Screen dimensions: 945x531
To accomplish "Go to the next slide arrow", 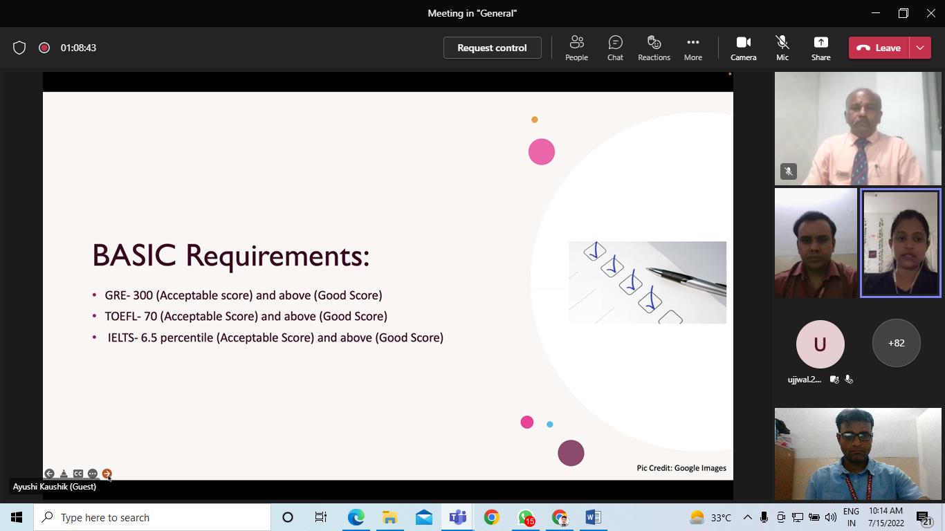I will point(107,474).
